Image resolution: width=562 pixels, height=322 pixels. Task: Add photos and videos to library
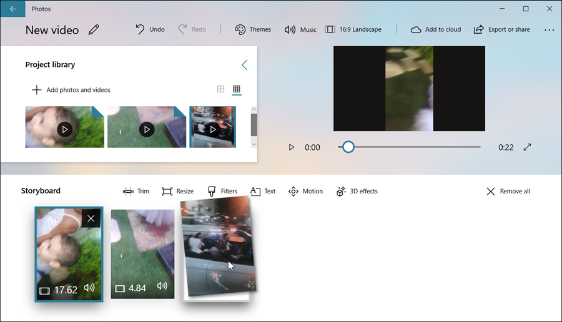click(x=71, y=90)
